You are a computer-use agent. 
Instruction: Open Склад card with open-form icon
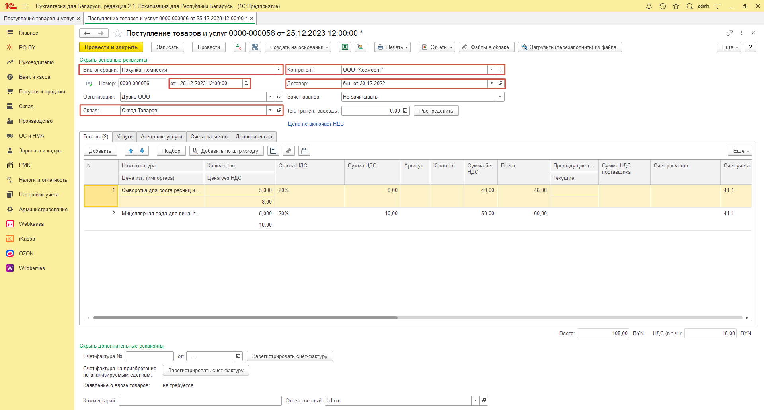click(279, 110)
